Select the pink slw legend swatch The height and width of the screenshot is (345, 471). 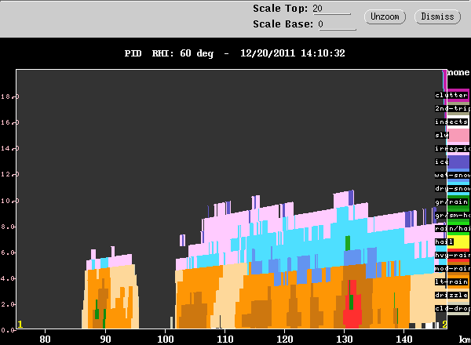(x=458, y=136)
